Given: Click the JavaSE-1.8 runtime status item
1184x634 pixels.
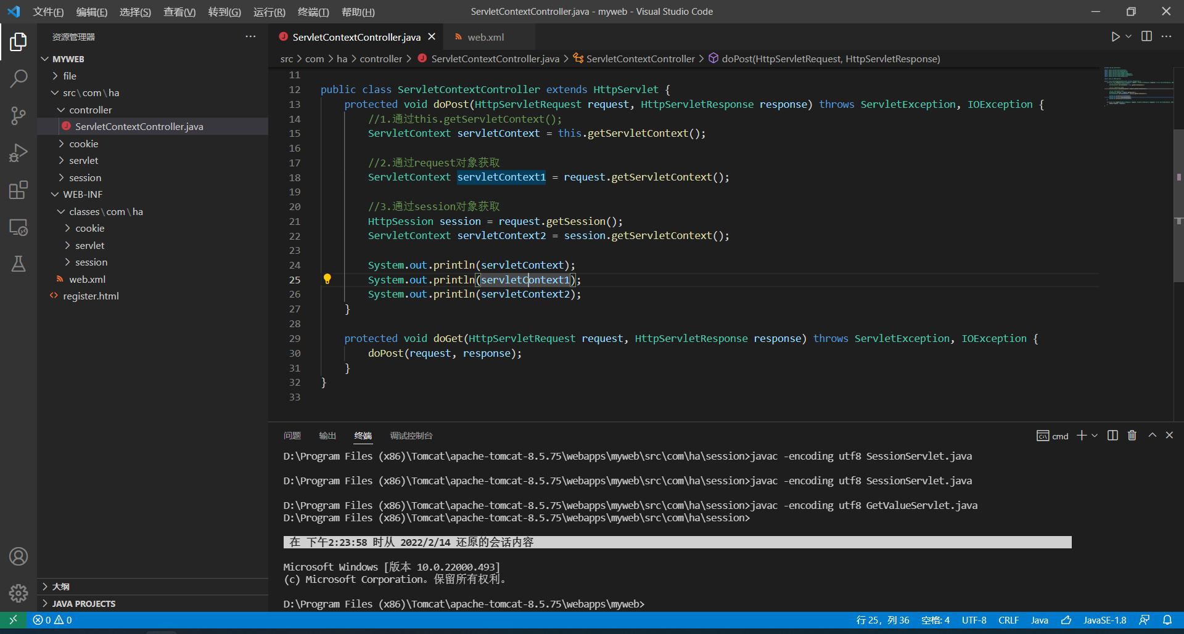Looking at the screenshot, I should 1105,620.
